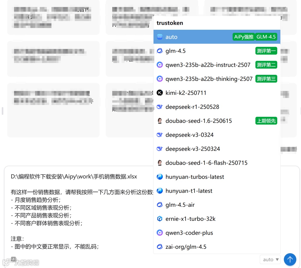Image resolution: width=301 pixels, height=268 pixels.
Task: Click the line 不同客户群体销售表现分析
Action: point(47,223)
